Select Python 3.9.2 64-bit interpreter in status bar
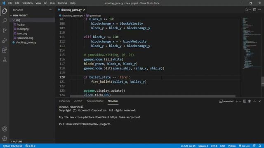This screenshot has width=264, height=148. pos(12,146)
